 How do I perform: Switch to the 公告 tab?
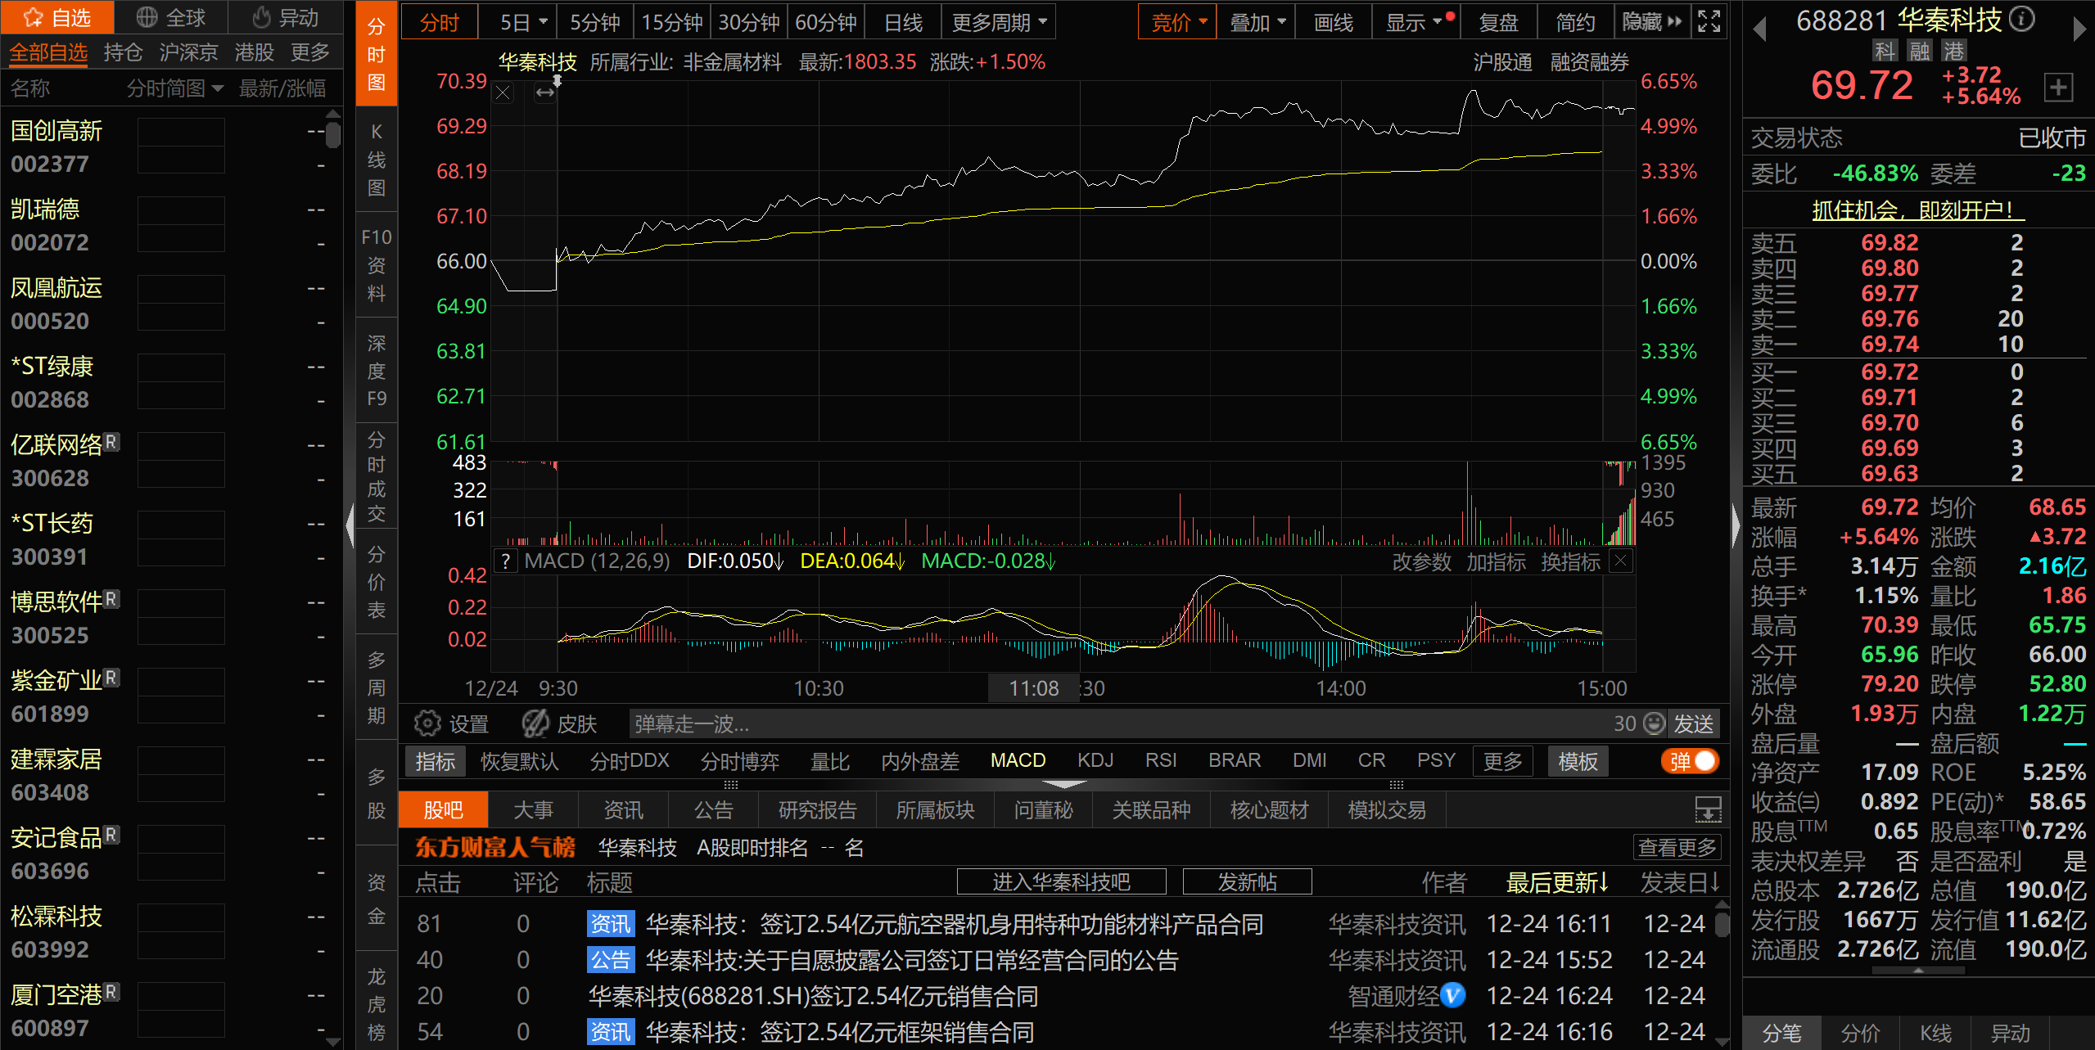coord(713,810)
